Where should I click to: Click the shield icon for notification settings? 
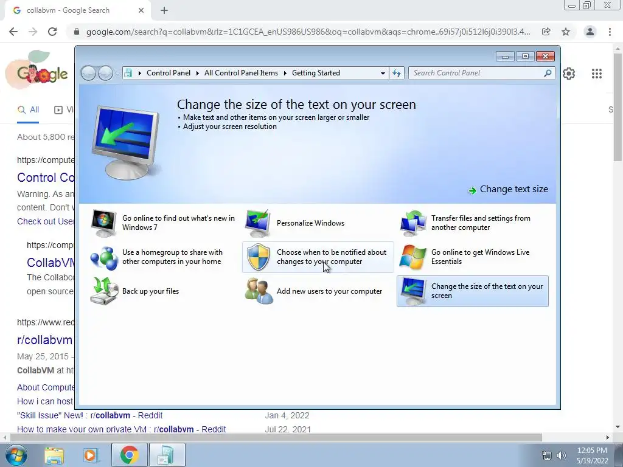(258, 257)
